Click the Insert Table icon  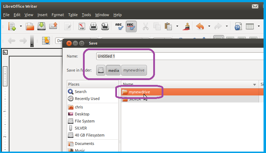[250, 26]
